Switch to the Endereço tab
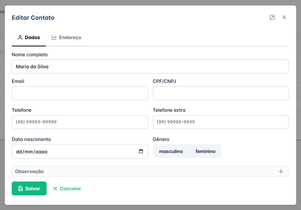This screenshot has width=301, height=210. (x=66, y=38)
